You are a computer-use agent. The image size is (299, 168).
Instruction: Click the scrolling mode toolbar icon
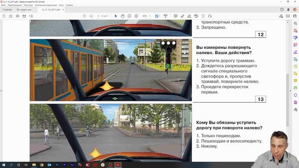[x=165, y=16]
